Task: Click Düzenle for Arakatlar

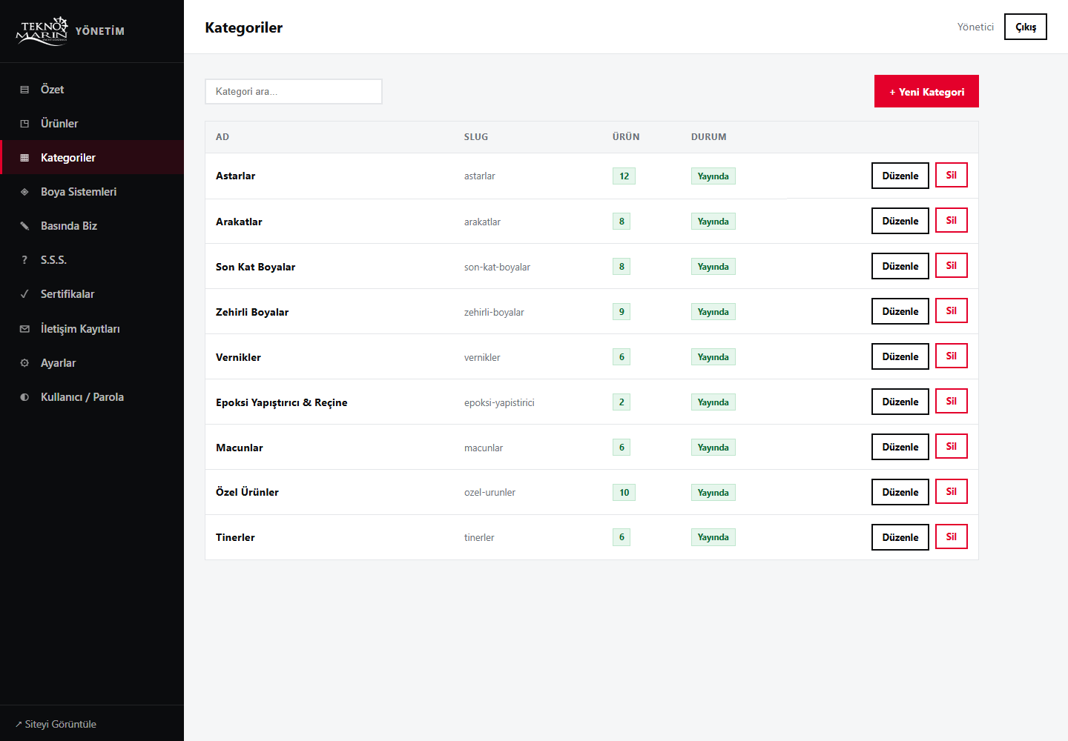Action: coord(900,221)
